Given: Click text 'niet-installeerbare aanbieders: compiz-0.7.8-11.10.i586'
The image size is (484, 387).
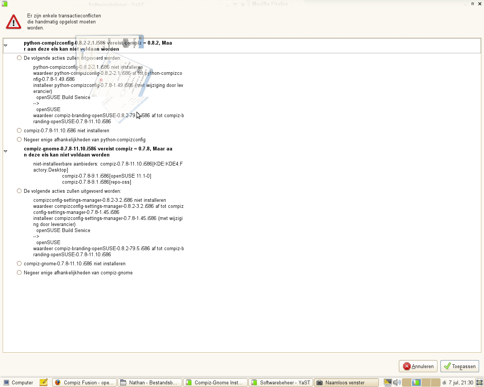Looking at the screenshot, I should pos(108,167).
